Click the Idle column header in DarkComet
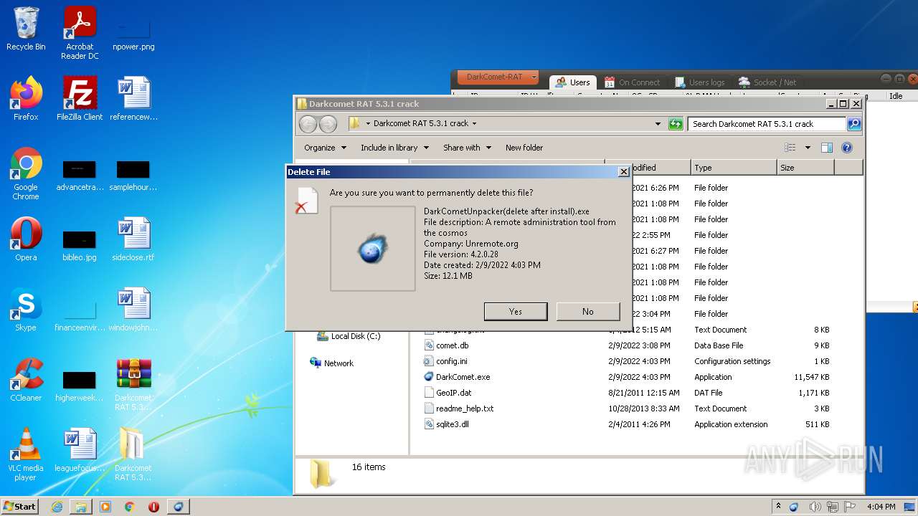Screen dimensions: 918x516 (x=896, y=96)
